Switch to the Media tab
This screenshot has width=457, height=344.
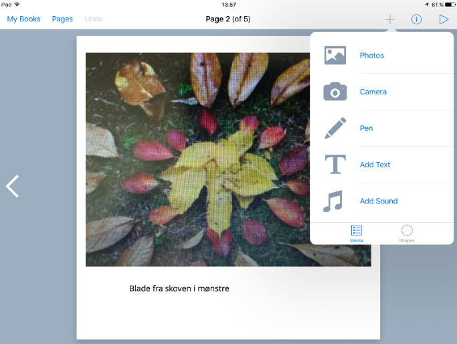click(356, 234)
